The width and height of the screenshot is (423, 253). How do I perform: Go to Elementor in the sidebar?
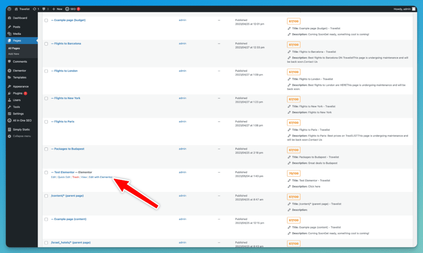19,71
